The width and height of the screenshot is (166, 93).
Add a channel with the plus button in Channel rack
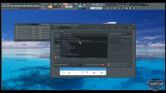[33, 40]
